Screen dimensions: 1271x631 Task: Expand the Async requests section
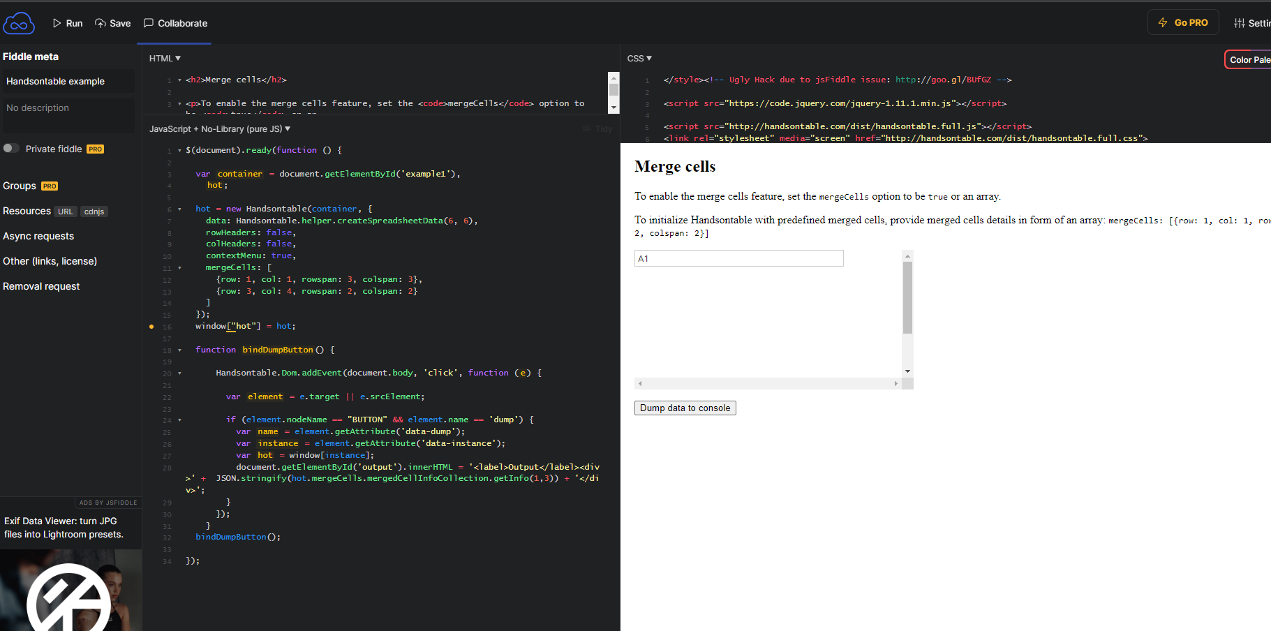pyautogui.click(x=38, y=236)
